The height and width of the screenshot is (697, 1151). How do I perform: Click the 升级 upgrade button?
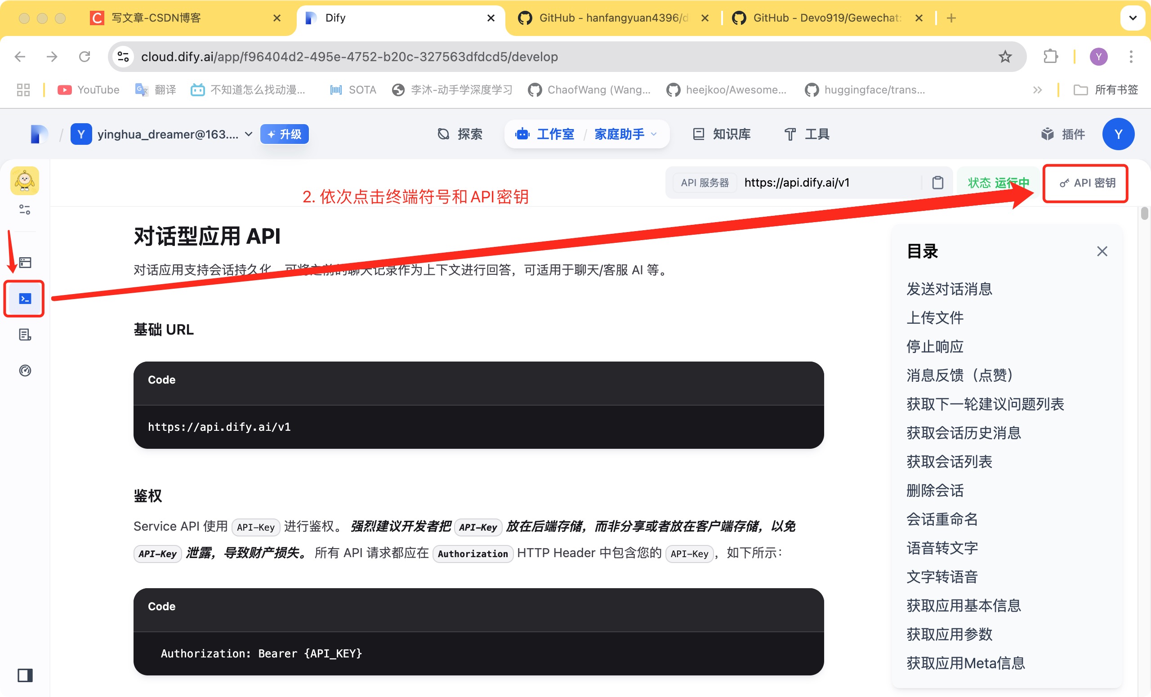[285, 134]
